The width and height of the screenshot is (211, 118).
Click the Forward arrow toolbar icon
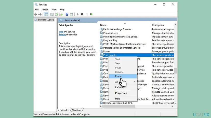click(40, 14)
